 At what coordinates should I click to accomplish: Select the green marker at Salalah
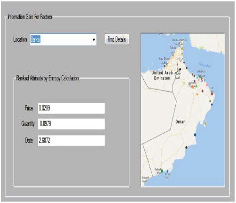coord(162,171)
